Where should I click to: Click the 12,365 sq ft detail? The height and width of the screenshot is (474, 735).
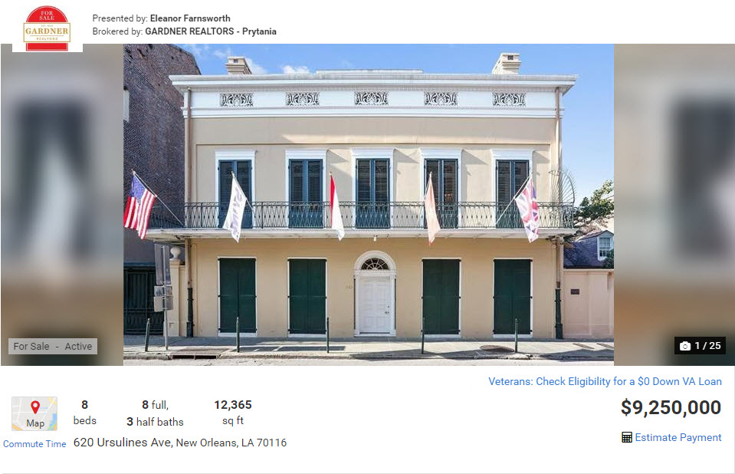coord(233,413)
